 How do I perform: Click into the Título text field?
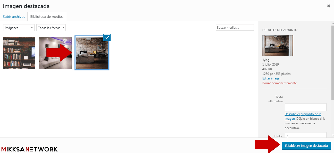pos(305,135)
